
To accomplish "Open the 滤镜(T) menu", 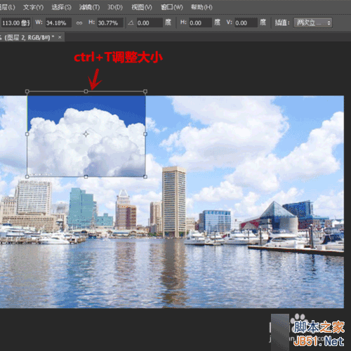I will 89,7.
